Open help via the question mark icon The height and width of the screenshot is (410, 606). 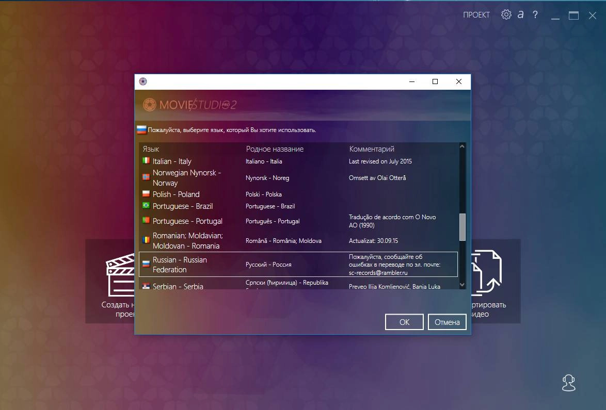coord(535,14)
